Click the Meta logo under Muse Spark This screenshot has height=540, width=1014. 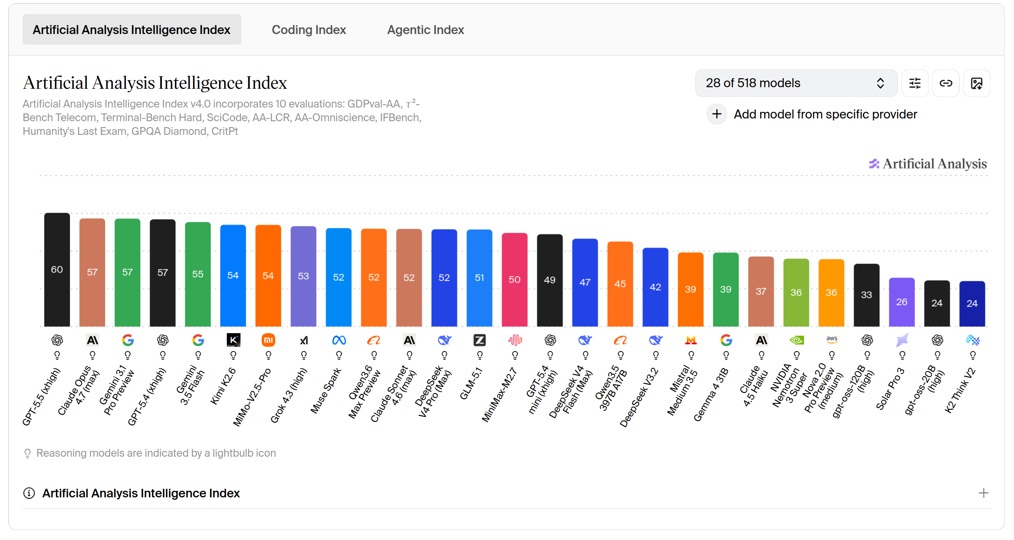tap(339, 340)
